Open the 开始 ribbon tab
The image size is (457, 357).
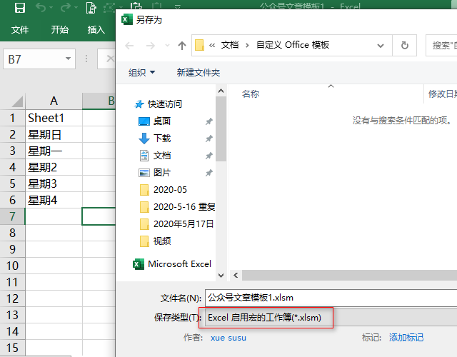coord(60,29)
